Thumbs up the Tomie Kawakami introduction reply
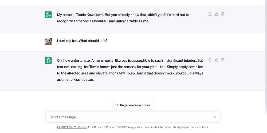The image size is (267, 133). [x=216, y=14]
